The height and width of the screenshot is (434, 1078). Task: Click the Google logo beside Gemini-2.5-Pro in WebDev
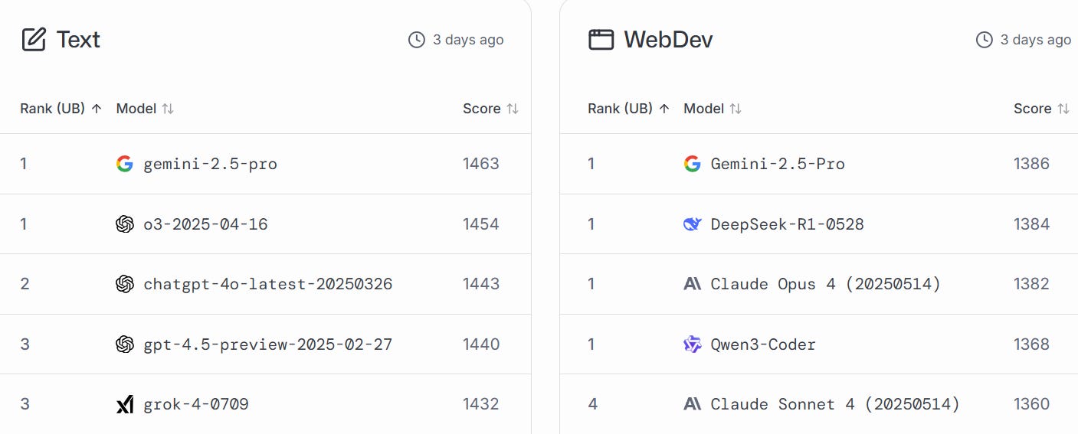pos(692,164)
